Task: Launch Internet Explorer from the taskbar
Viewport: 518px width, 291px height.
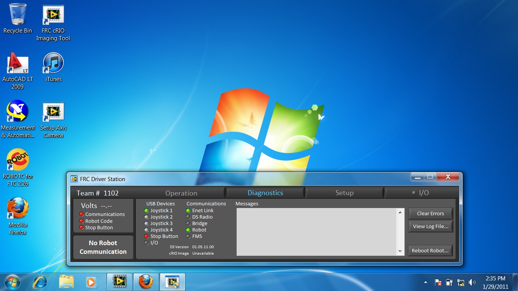Action: [x=40, y=282]
